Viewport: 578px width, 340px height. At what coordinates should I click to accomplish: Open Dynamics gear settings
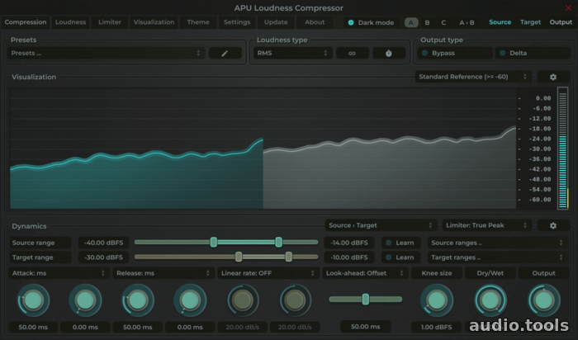click(x=553, y=225)
